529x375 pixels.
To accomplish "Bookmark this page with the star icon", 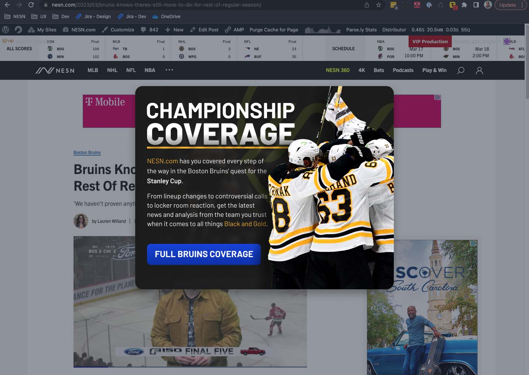I will click(378, 5).
